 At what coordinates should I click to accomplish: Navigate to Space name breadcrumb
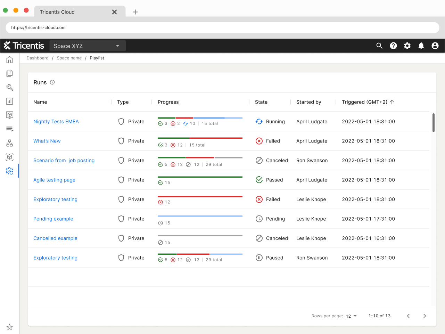(x=69, y=58)
